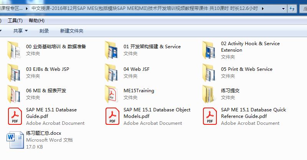307x160 pixels.
Task: Open folder icon for 00 业务基础培训 & 数据准备
Action: pyautogui.click(x=14, y=50)
